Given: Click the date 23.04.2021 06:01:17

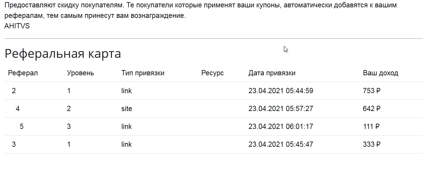Looking at the screenshot, I should [x=281, y=126].
